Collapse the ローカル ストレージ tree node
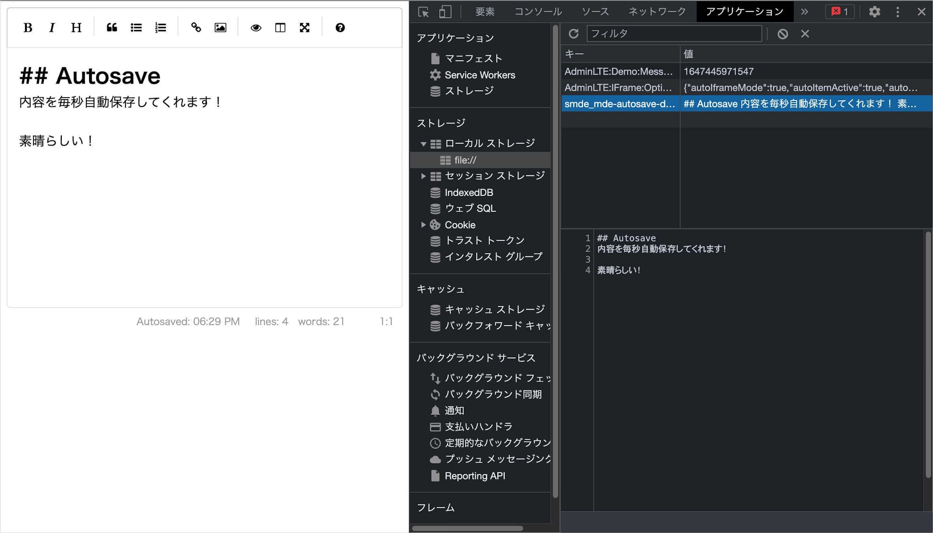Image resolution: width=933 pixels, height=533 pixels. point(423,144)
